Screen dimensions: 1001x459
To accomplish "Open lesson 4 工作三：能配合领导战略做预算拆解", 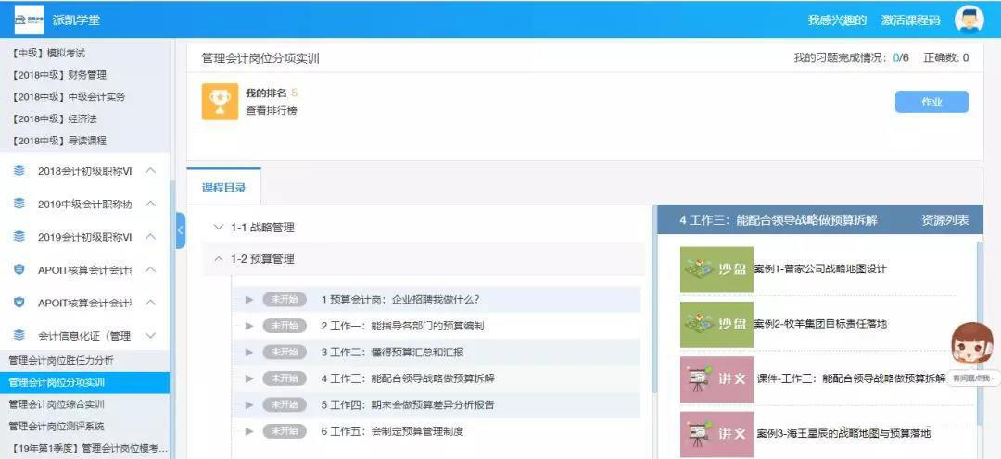I will coord(408,378).
